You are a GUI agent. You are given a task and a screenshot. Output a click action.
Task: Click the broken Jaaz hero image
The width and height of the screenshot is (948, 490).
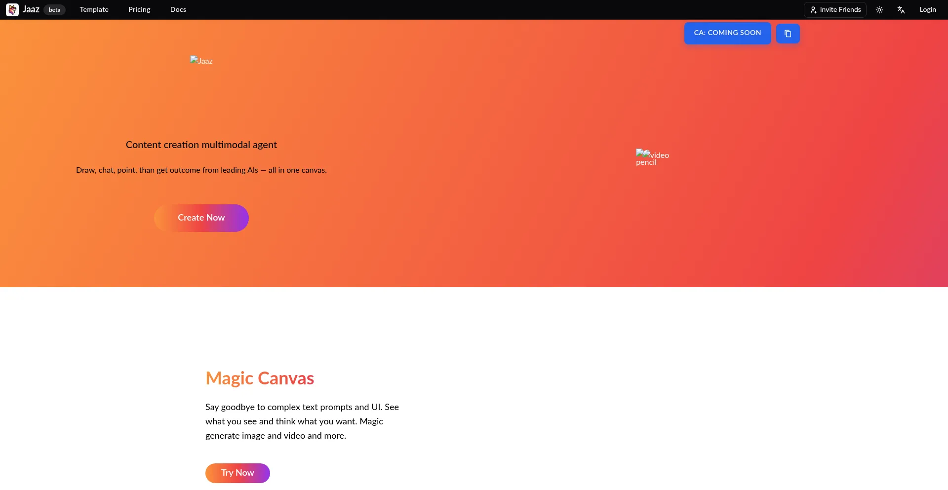pos(201,61)
